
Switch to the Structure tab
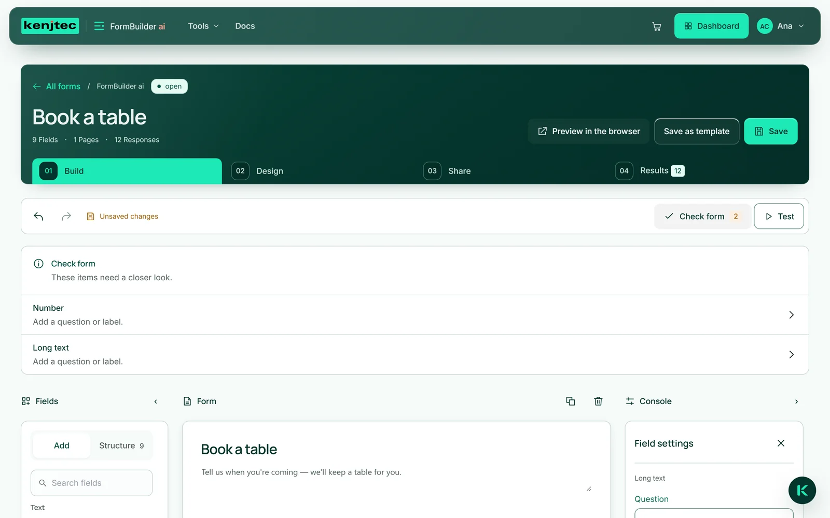click(x=121, y=445)
